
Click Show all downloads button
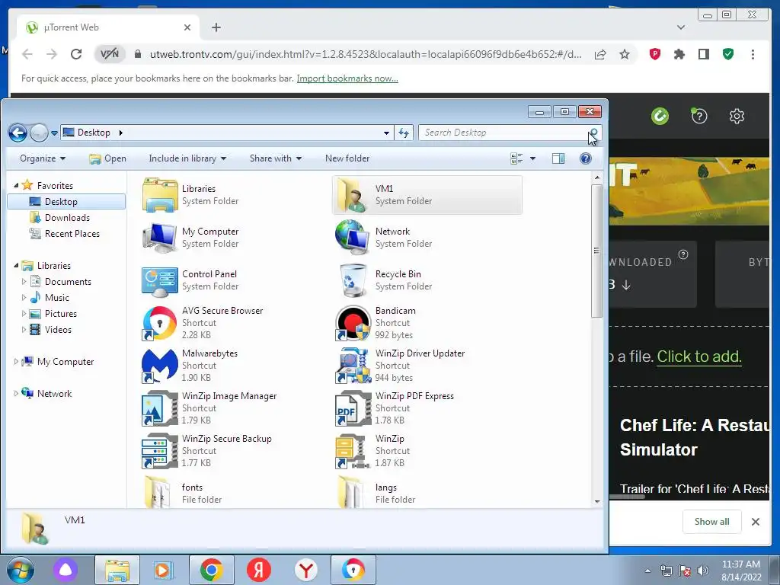[x=712, y=521]
